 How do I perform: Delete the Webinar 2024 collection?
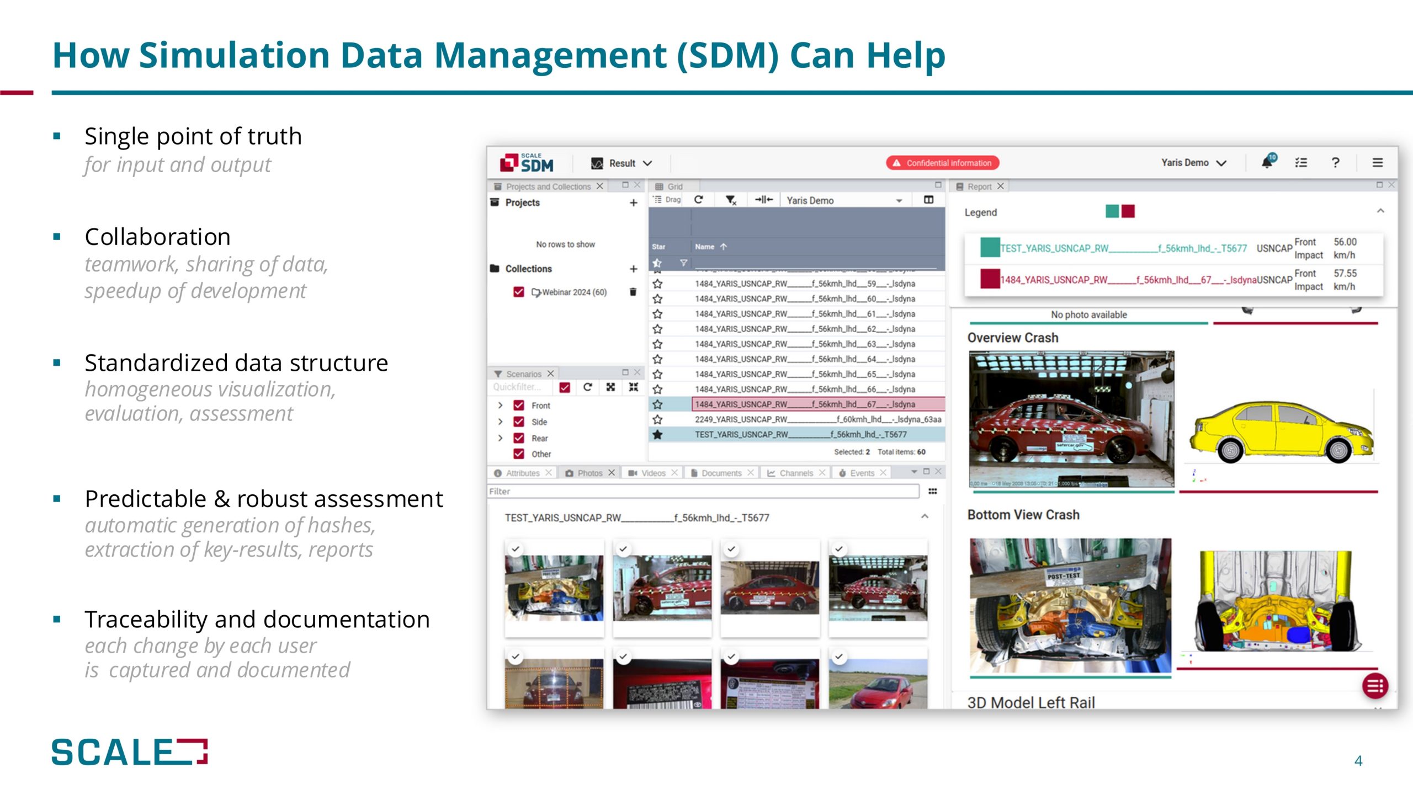[x=633, y=292]
